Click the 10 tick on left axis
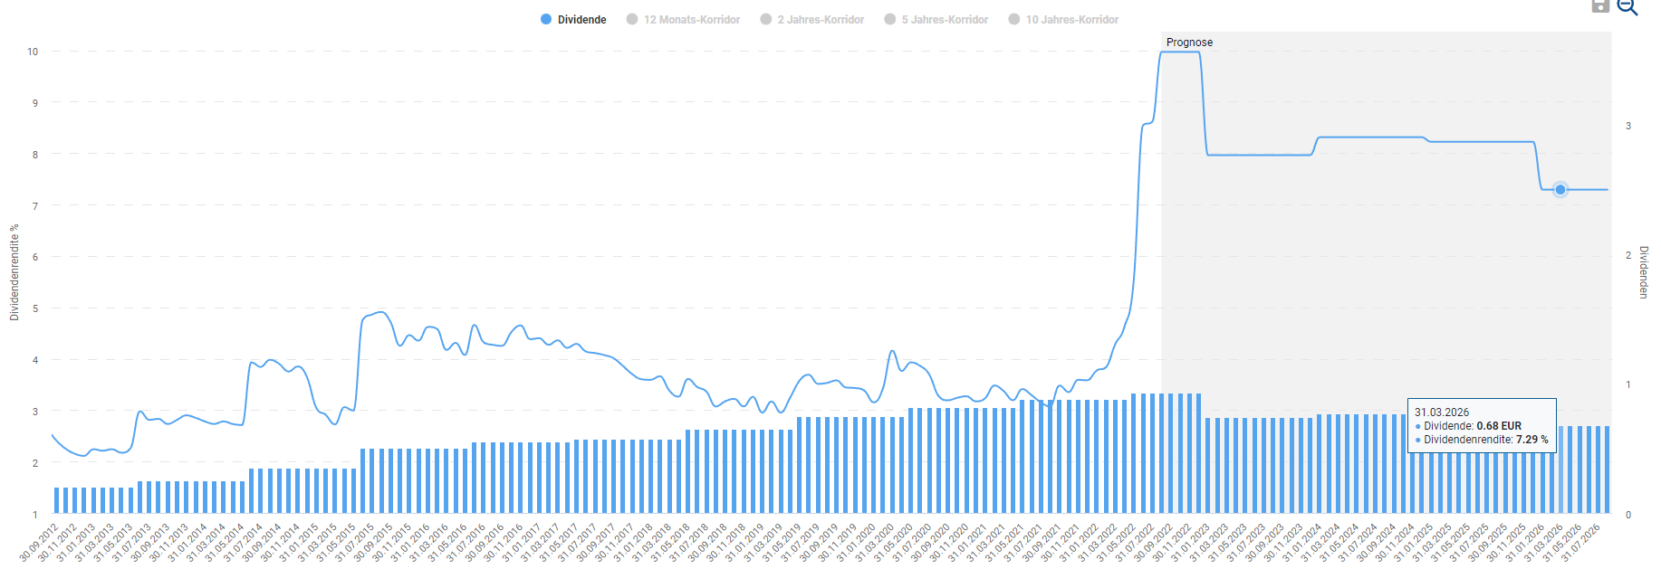Image resolution: width=1661 pixels, height=569 pixels. pos(33,52)
